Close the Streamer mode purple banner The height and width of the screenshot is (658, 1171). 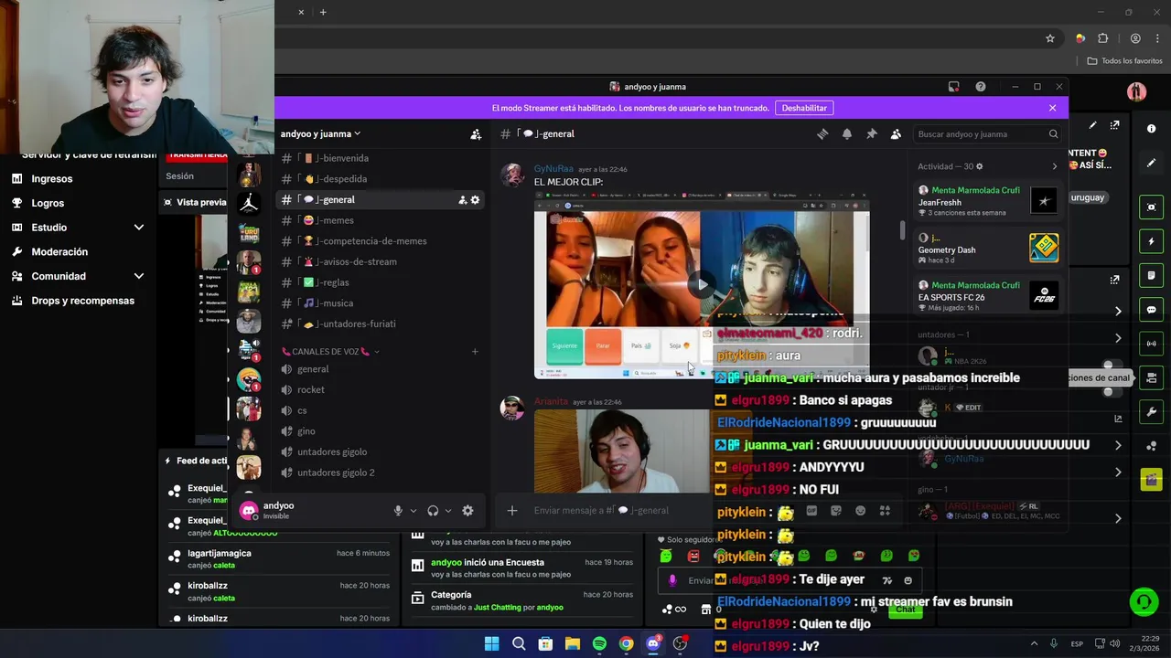[x=1052, y=108]
